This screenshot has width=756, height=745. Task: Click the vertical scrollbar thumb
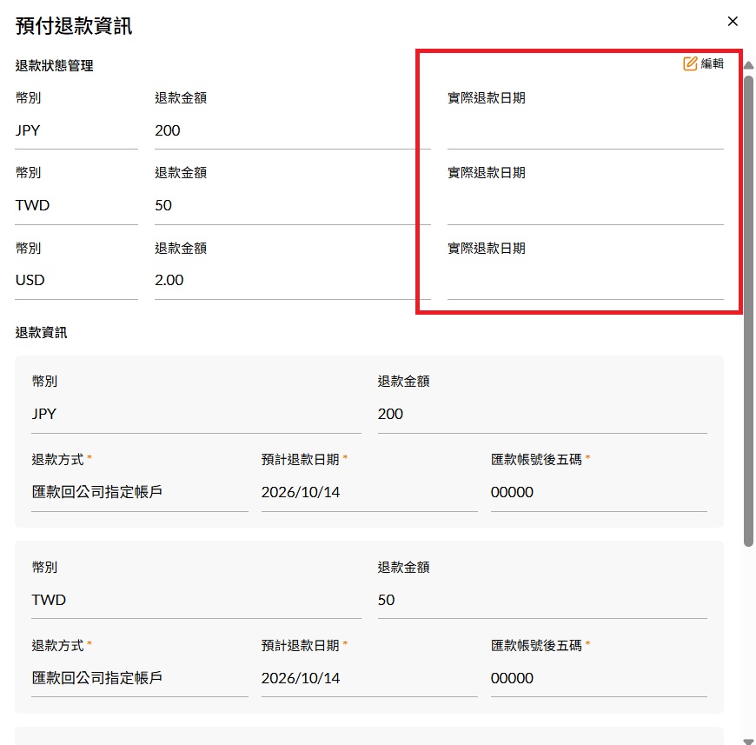748,311
